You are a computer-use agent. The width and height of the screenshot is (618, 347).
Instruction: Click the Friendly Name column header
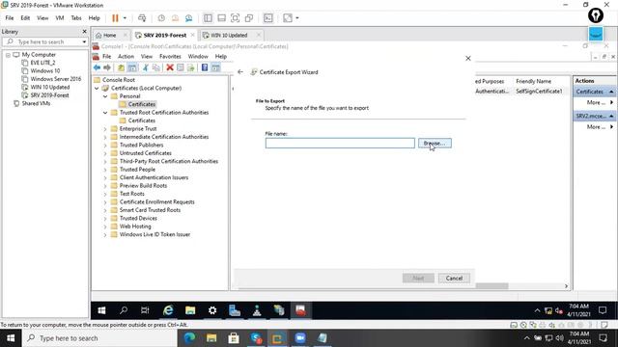[533, 81]
